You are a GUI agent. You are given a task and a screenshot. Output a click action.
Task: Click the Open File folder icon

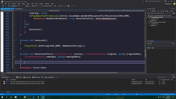[12, 6]
